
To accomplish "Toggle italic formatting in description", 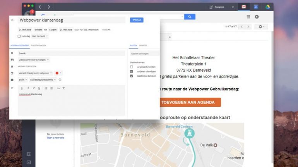I will tap(34, 88).
